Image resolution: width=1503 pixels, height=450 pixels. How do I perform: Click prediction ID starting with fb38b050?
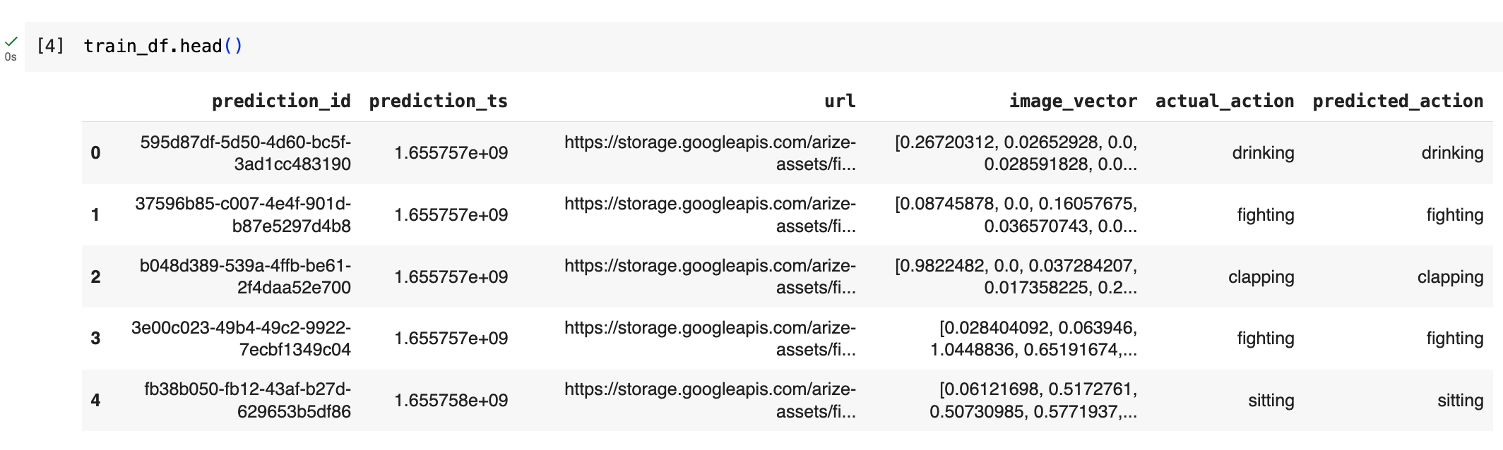coord(247,401)
